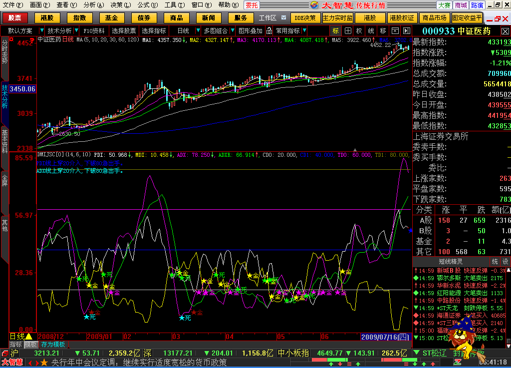Image resolution: width=511 pixels, height=368 pixels.
Task: Open the 默认方案 dropdown arrow
Action: 41,30
